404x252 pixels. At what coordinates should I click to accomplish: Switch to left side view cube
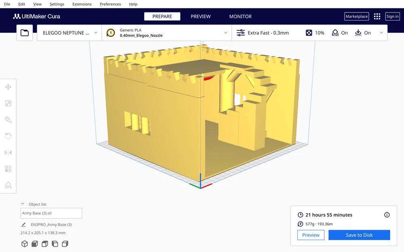[x=55, y=244]
